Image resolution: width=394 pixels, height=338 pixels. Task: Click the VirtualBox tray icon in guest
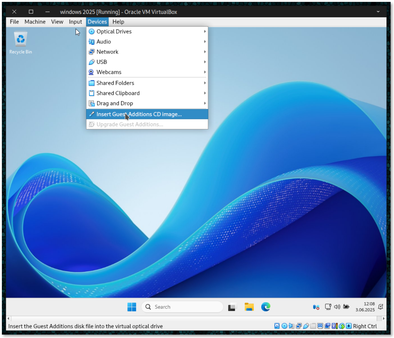tap(316, 307)
